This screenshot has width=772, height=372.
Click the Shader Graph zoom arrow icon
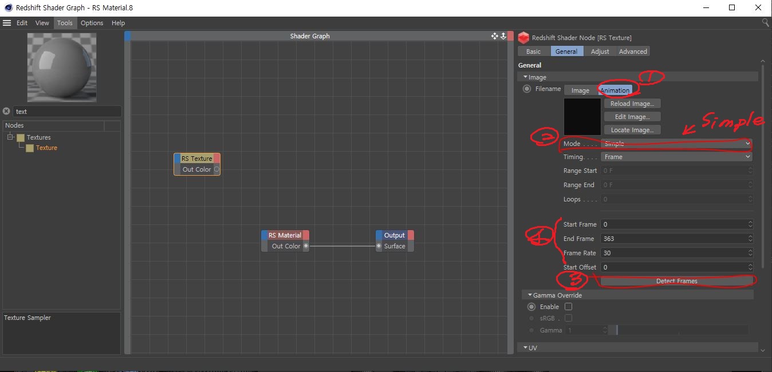point(503,36)
